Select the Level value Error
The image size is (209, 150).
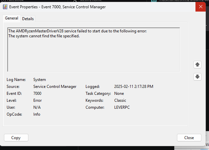37,100
